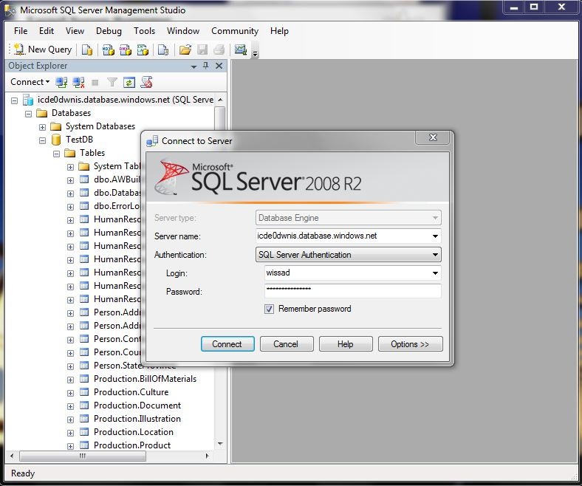Image resolution: width=582 pixels, height=486 pixels.
Task: Select the Production.Product table
Action: coord(132,445)
